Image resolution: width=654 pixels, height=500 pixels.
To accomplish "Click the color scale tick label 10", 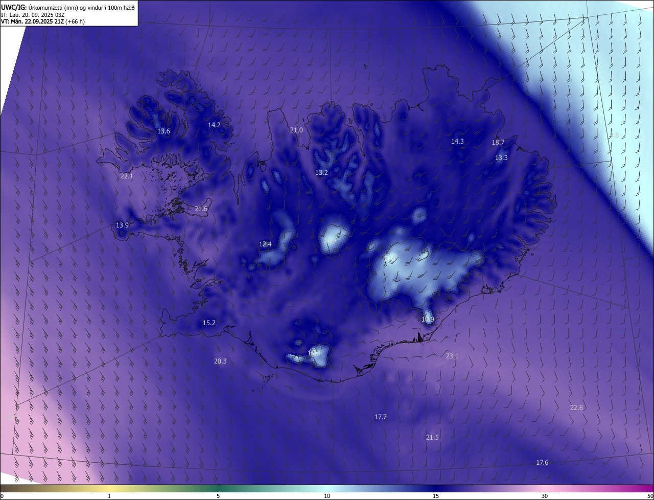I will point(327,496).
